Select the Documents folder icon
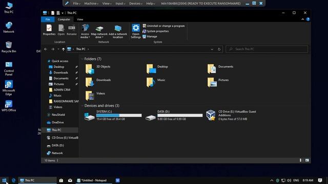Image resolution: width=328 pixels, height=184 pixels. pyautogui.click(x=212, y=69)
